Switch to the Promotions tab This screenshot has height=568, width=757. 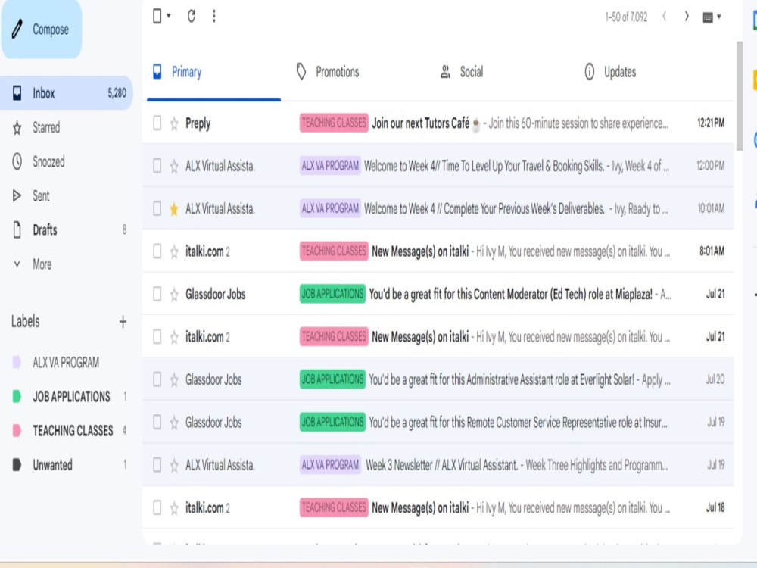[x=328, y=72]
